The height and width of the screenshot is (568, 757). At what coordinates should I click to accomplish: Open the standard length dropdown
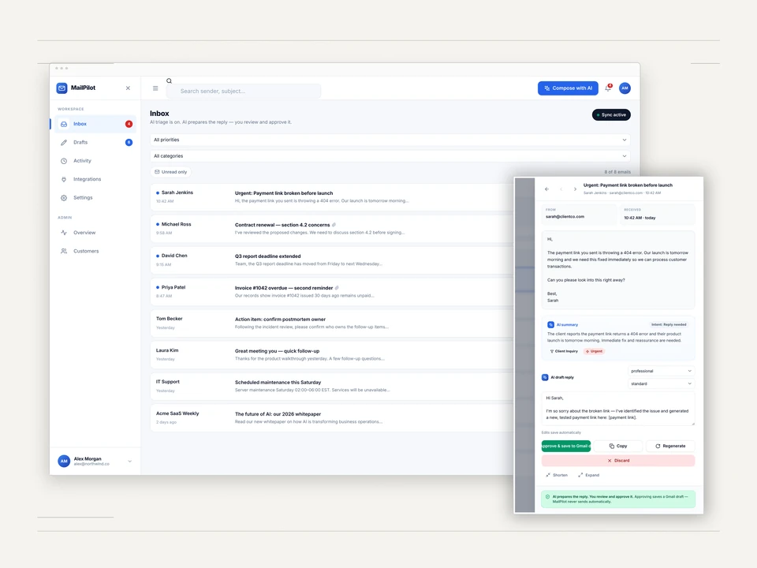tap(661, 383)
